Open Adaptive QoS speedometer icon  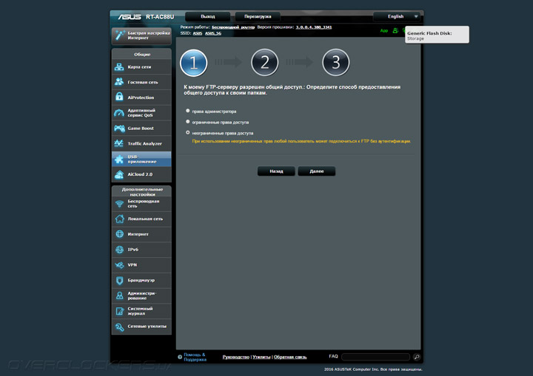click(x=119, y=113)
